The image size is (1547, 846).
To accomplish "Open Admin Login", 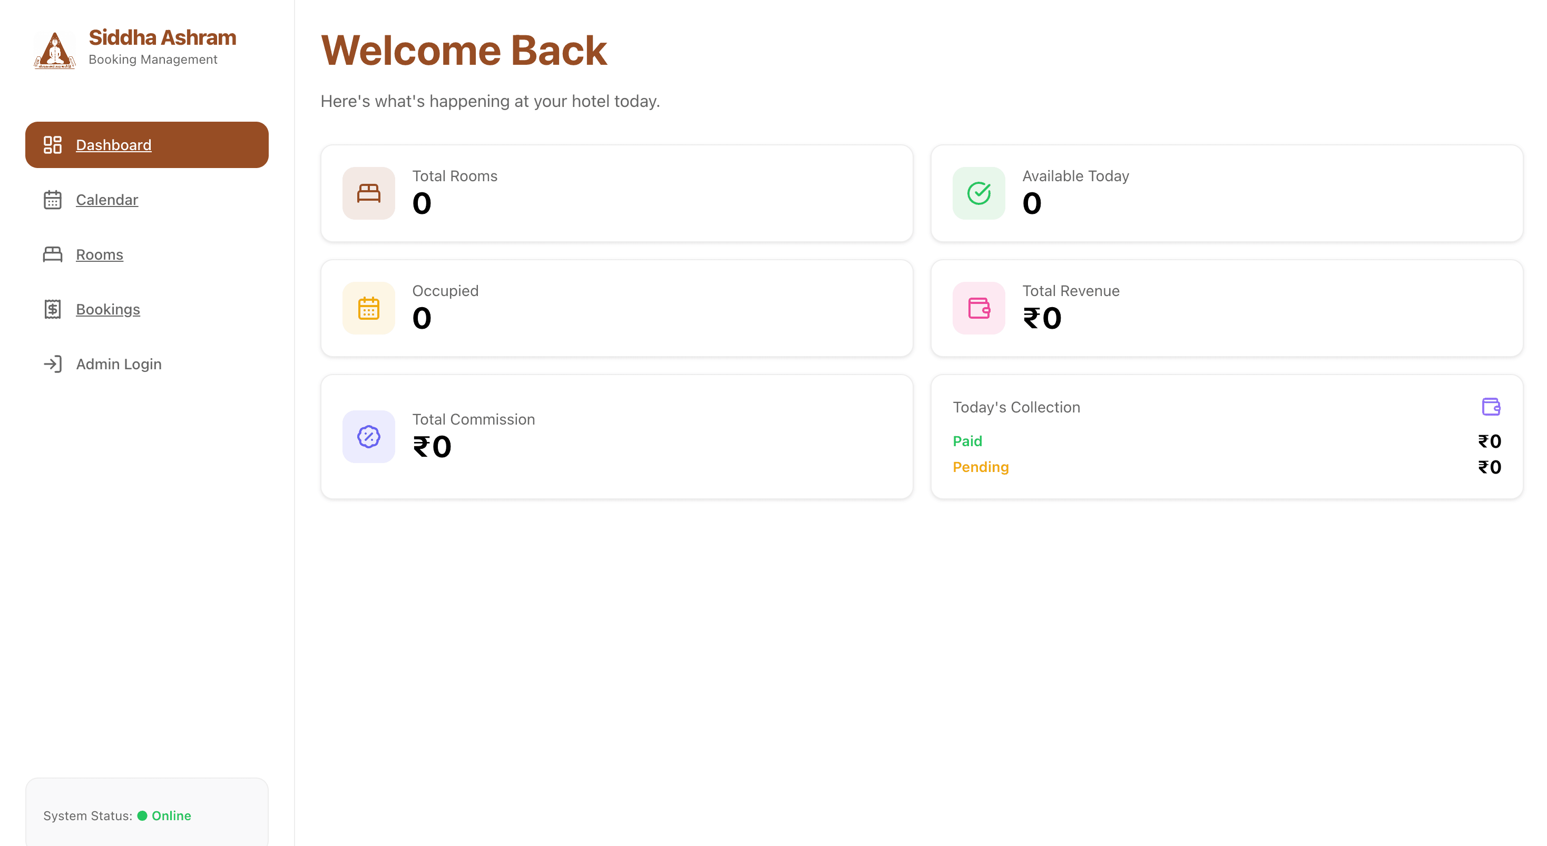I will 119,364.
